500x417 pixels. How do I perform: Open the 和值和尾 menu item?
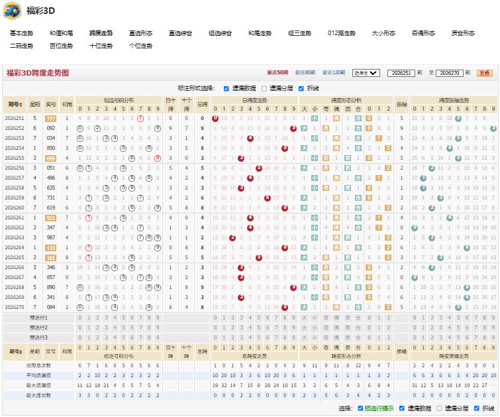point(61,33)
